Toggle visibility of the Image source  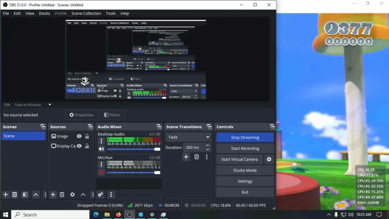point(79,136)
